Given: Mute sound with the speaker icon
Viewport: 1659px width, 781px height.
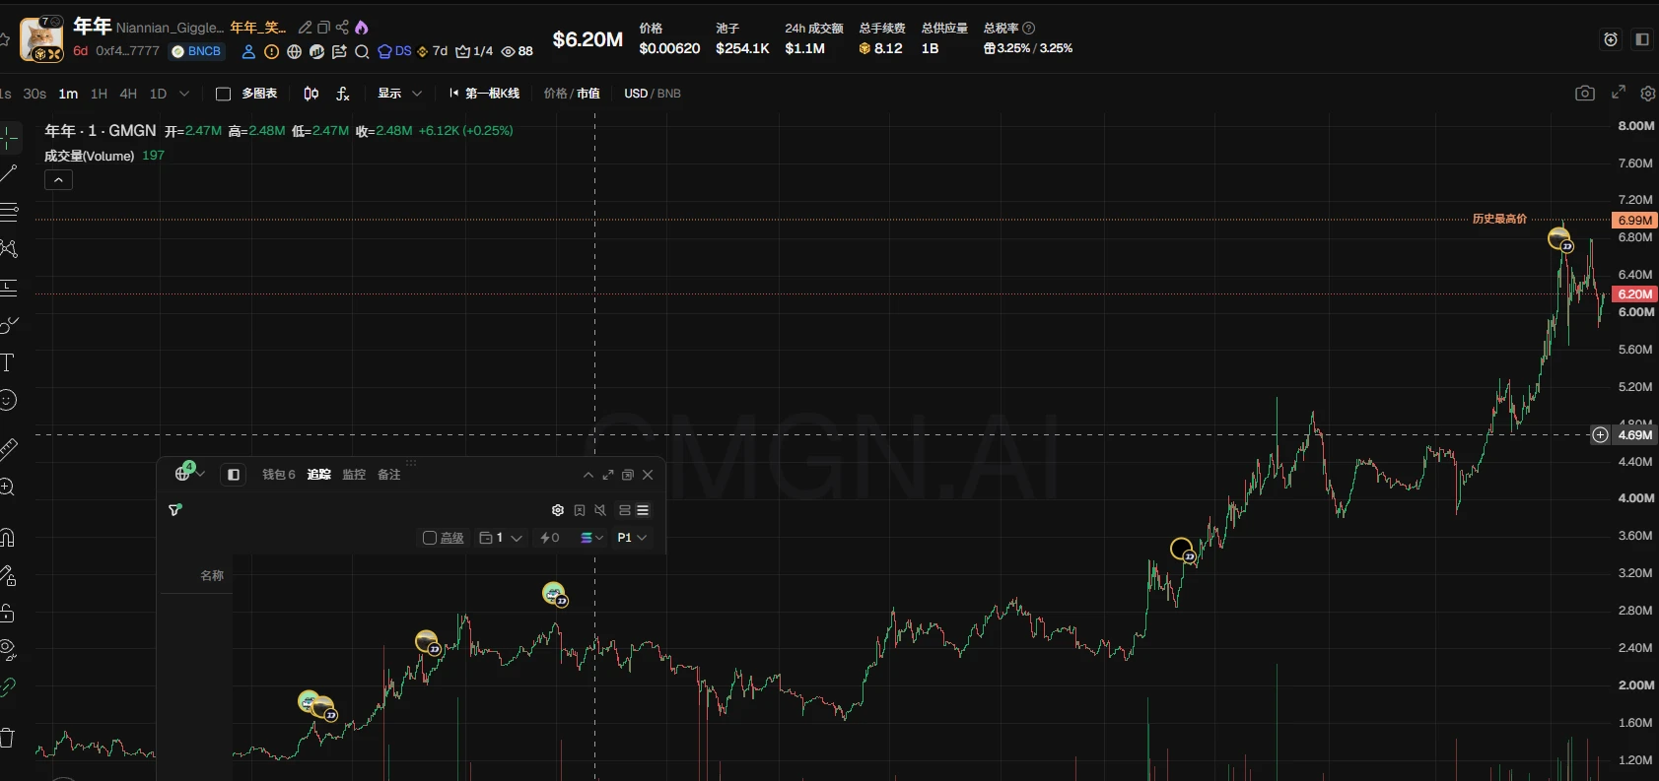Looking at the screenshot, I should pos(600,510).
